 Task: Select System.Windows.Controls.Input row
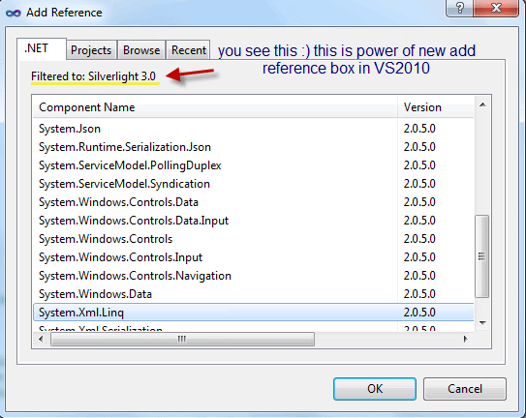pos(253,257)
